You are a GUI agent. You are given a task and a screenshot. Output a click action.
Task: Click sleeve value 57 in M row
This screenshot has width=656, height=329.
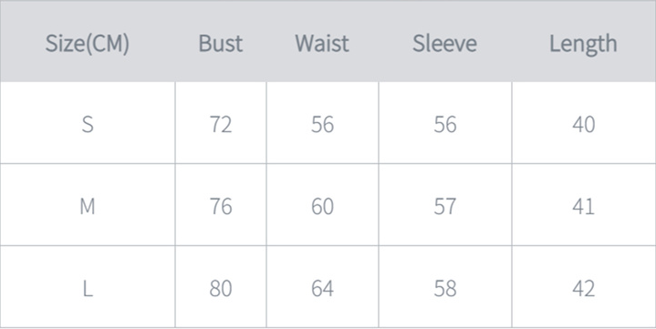444,206
